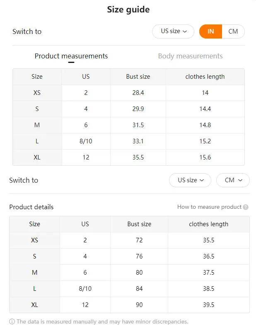The image size is (256, 331).
Task: Open the CM unit dropdown with chevron
Action: tap(233, 180)
